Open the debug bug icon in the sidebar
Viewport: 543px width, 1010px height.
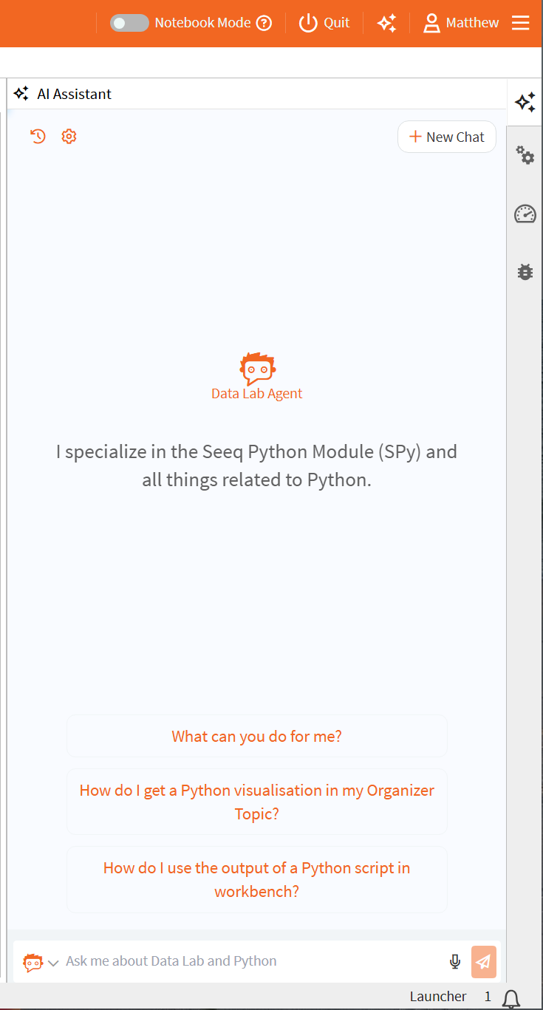525,271
